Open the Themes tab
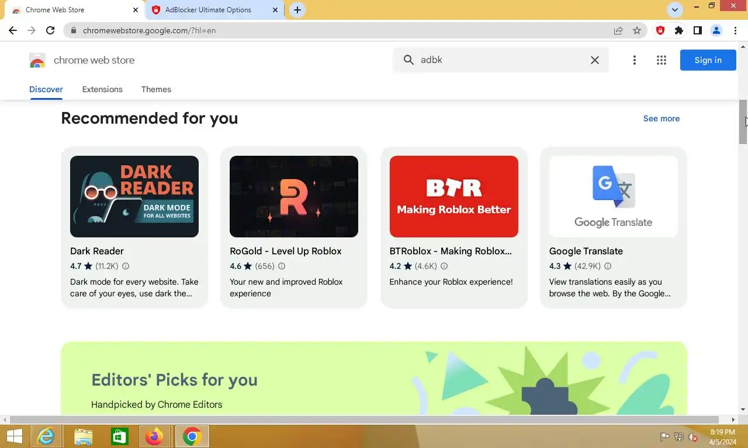 pos(156,89)
